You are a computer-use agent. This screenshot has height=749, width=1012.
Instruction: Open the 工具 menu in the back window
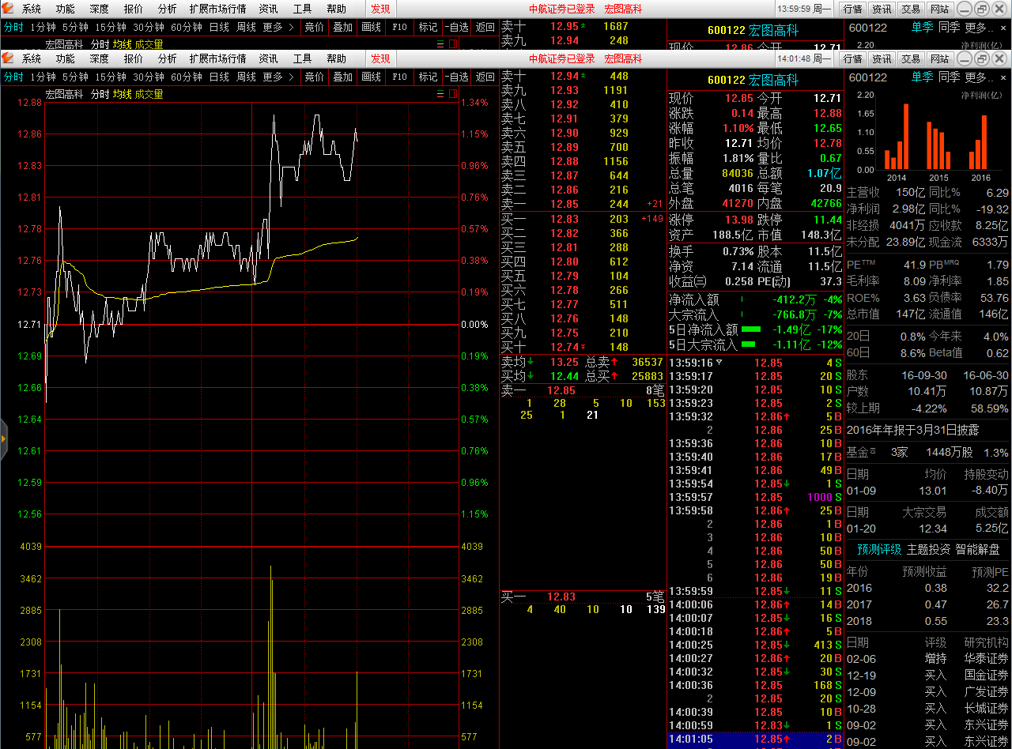[303, 9]
